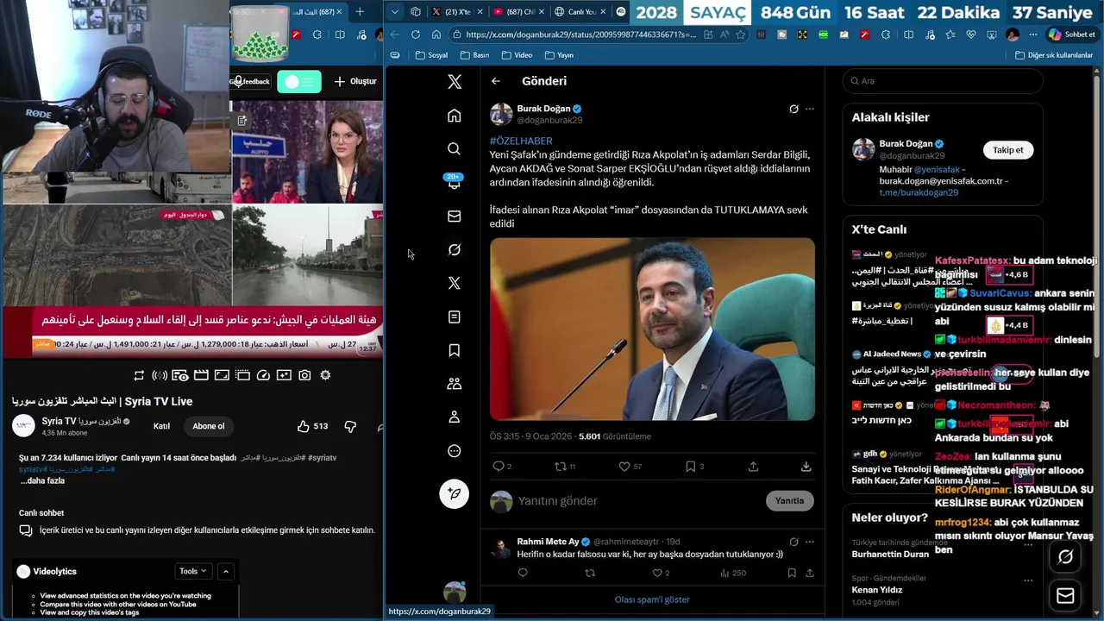Screen dimensions: 1104x621
Task: Open X Explore search icon in sidebar
Action: tap(455, 149)
